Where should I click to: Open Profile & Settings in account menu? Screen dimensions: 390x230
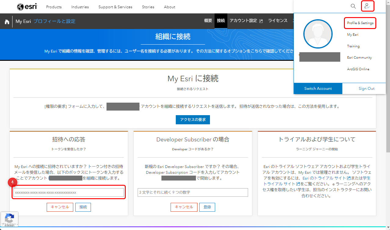(x=360, y=23)
